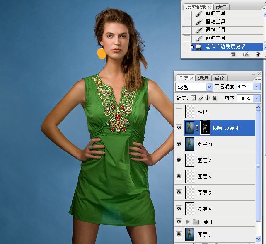Click the 组 1 folder icon
The width and height of the screenshot is (266, 244).
point(196,222)
